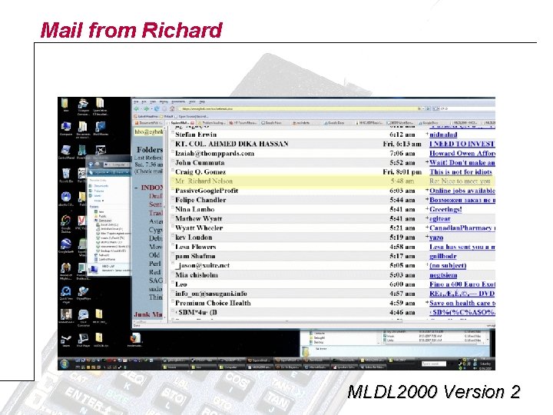Open Organize dropdown in the Explorer window
The image size is (553, 415).
pos(100,172)
